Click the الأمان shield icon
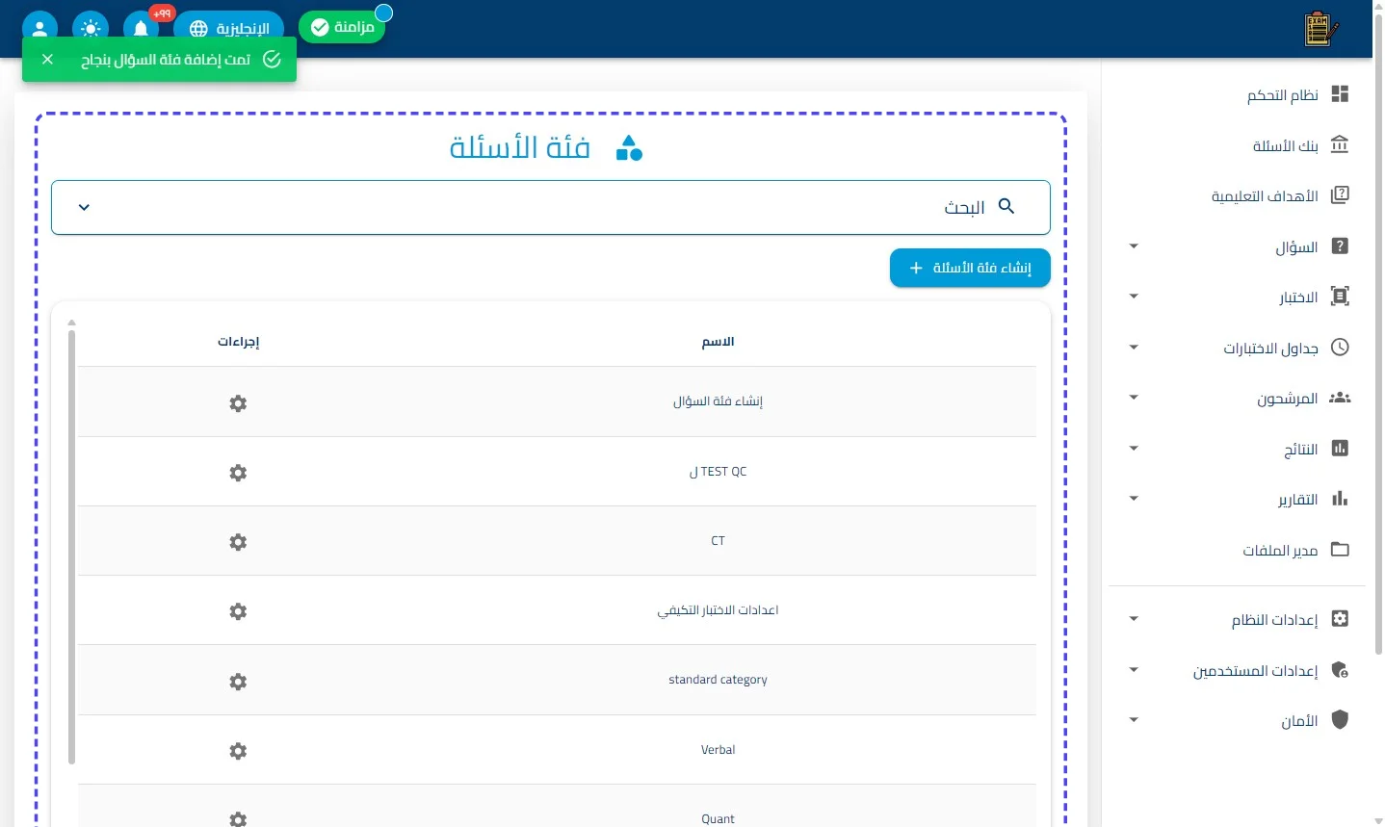This screenshot has height=827, width=1385. tap(1340, 720)
